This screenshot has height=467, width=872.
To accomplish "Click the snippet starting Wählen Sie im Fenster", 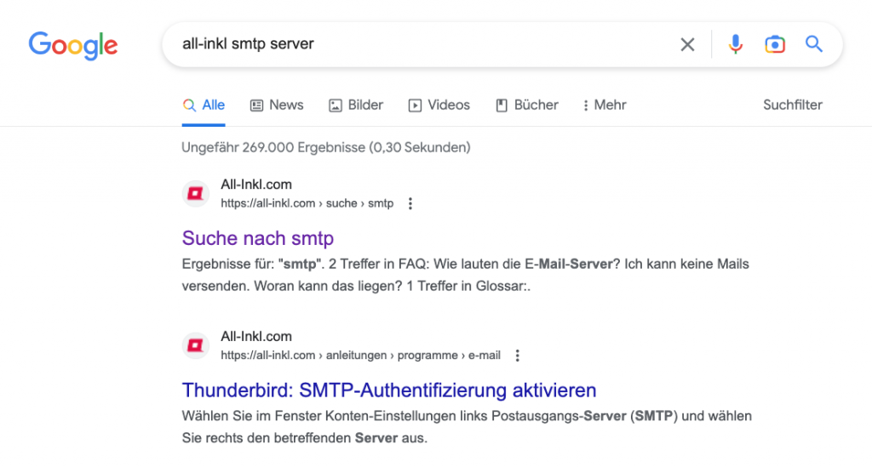I will click(467, 427).
